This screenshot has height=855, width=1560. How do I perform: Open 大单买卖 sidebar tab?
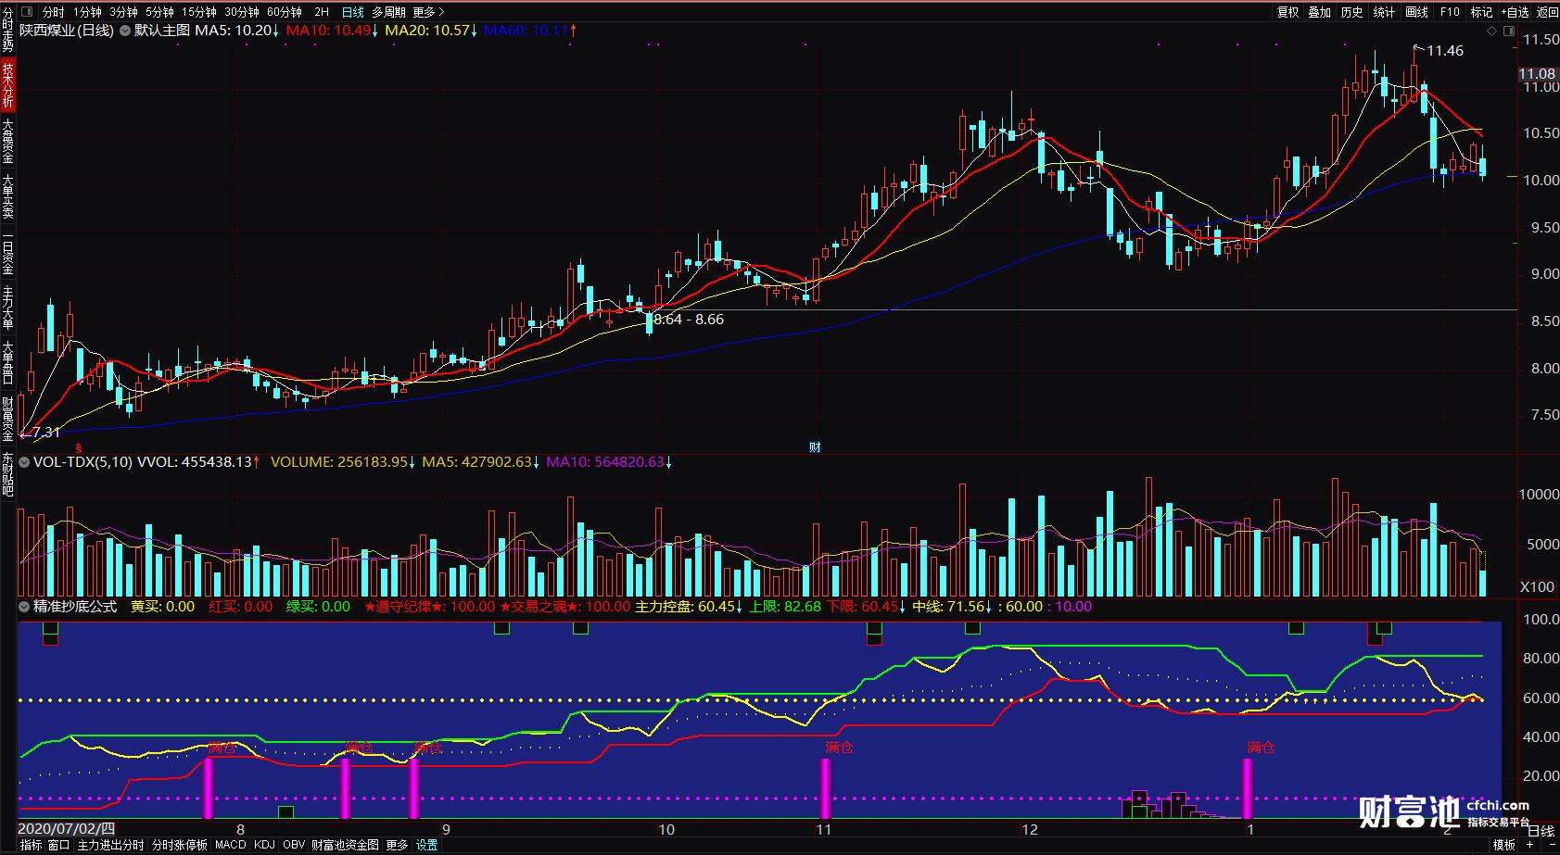(x=7, y=196)
